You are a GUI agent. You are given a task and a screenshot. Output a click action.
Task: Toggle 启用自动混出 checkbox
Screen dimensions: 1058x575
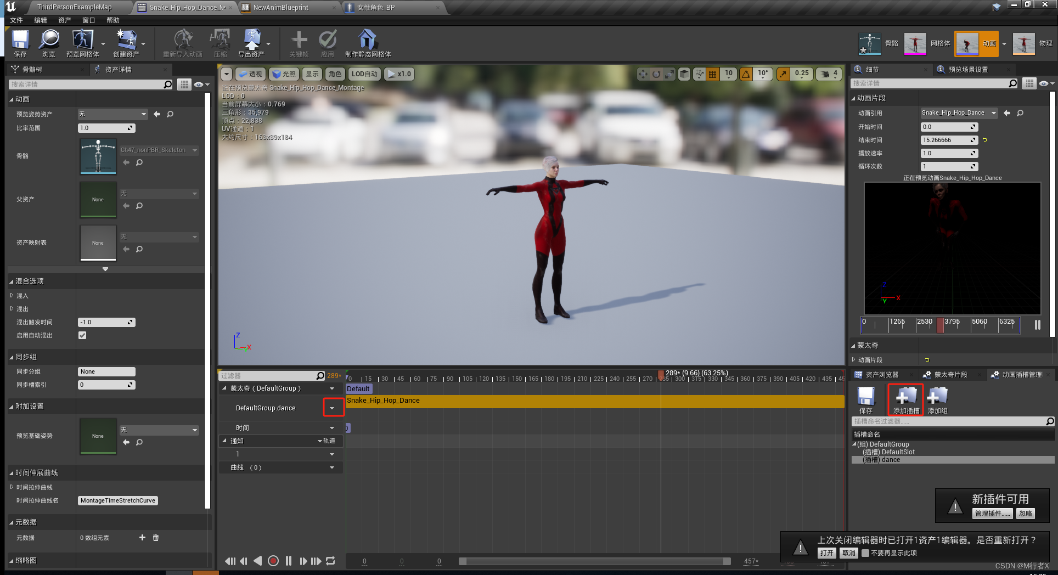click(82, 335)
